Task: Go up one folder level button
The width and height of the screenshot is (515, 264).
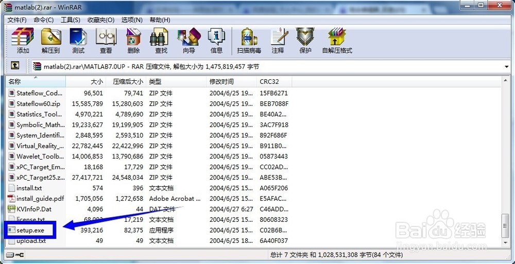Action: point(15,66)
